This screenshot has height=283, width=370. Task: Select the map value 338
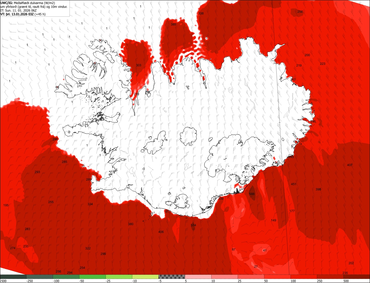point(201,14)
